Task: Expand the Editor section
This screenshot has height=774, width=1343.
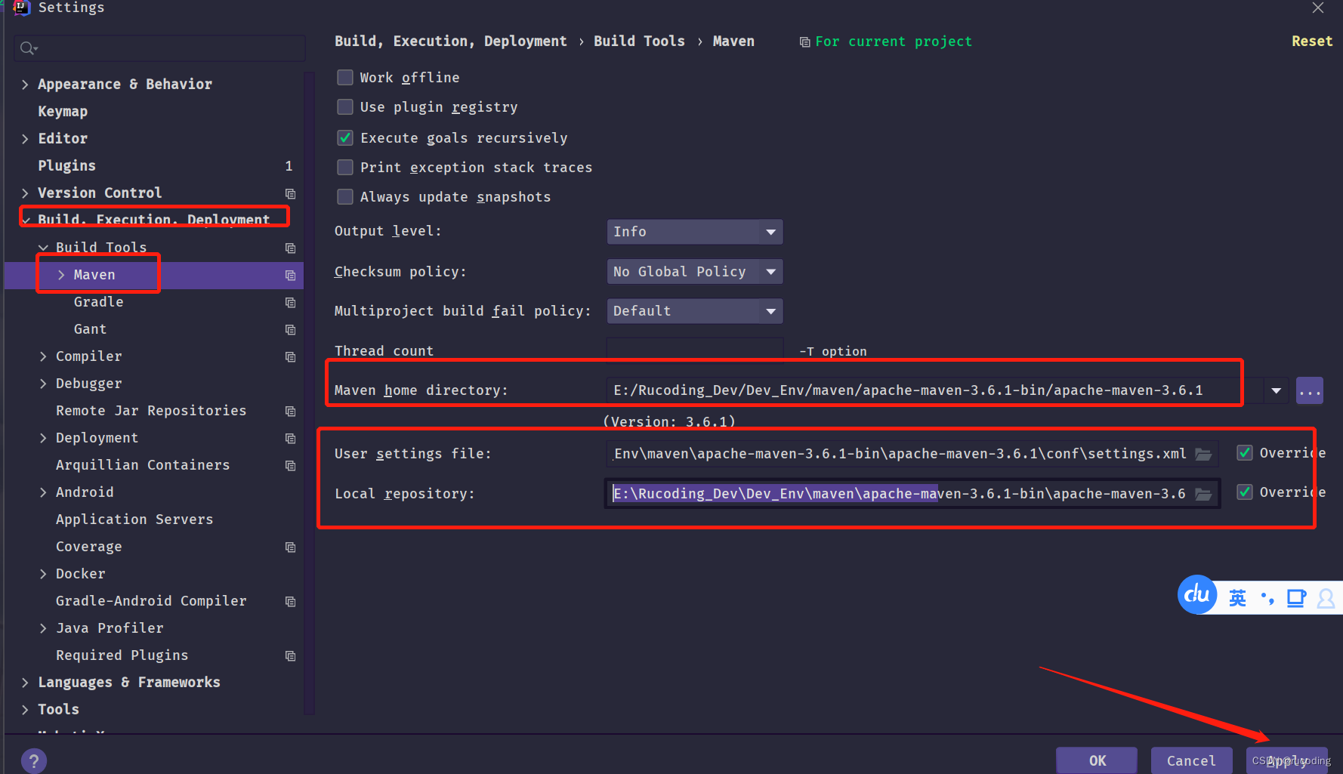Action: [25, 139]
